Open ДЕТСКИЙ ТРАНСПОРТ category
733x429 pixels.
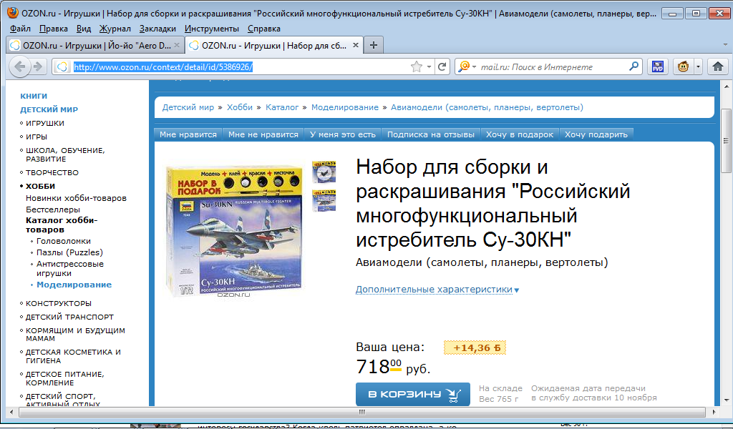coord(69,317)
